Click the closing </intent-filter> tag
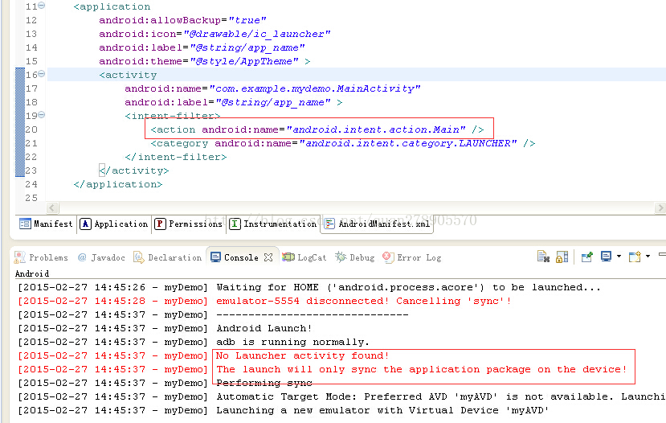Viewport: 666px width, 423px height. [x=176, y=157]
